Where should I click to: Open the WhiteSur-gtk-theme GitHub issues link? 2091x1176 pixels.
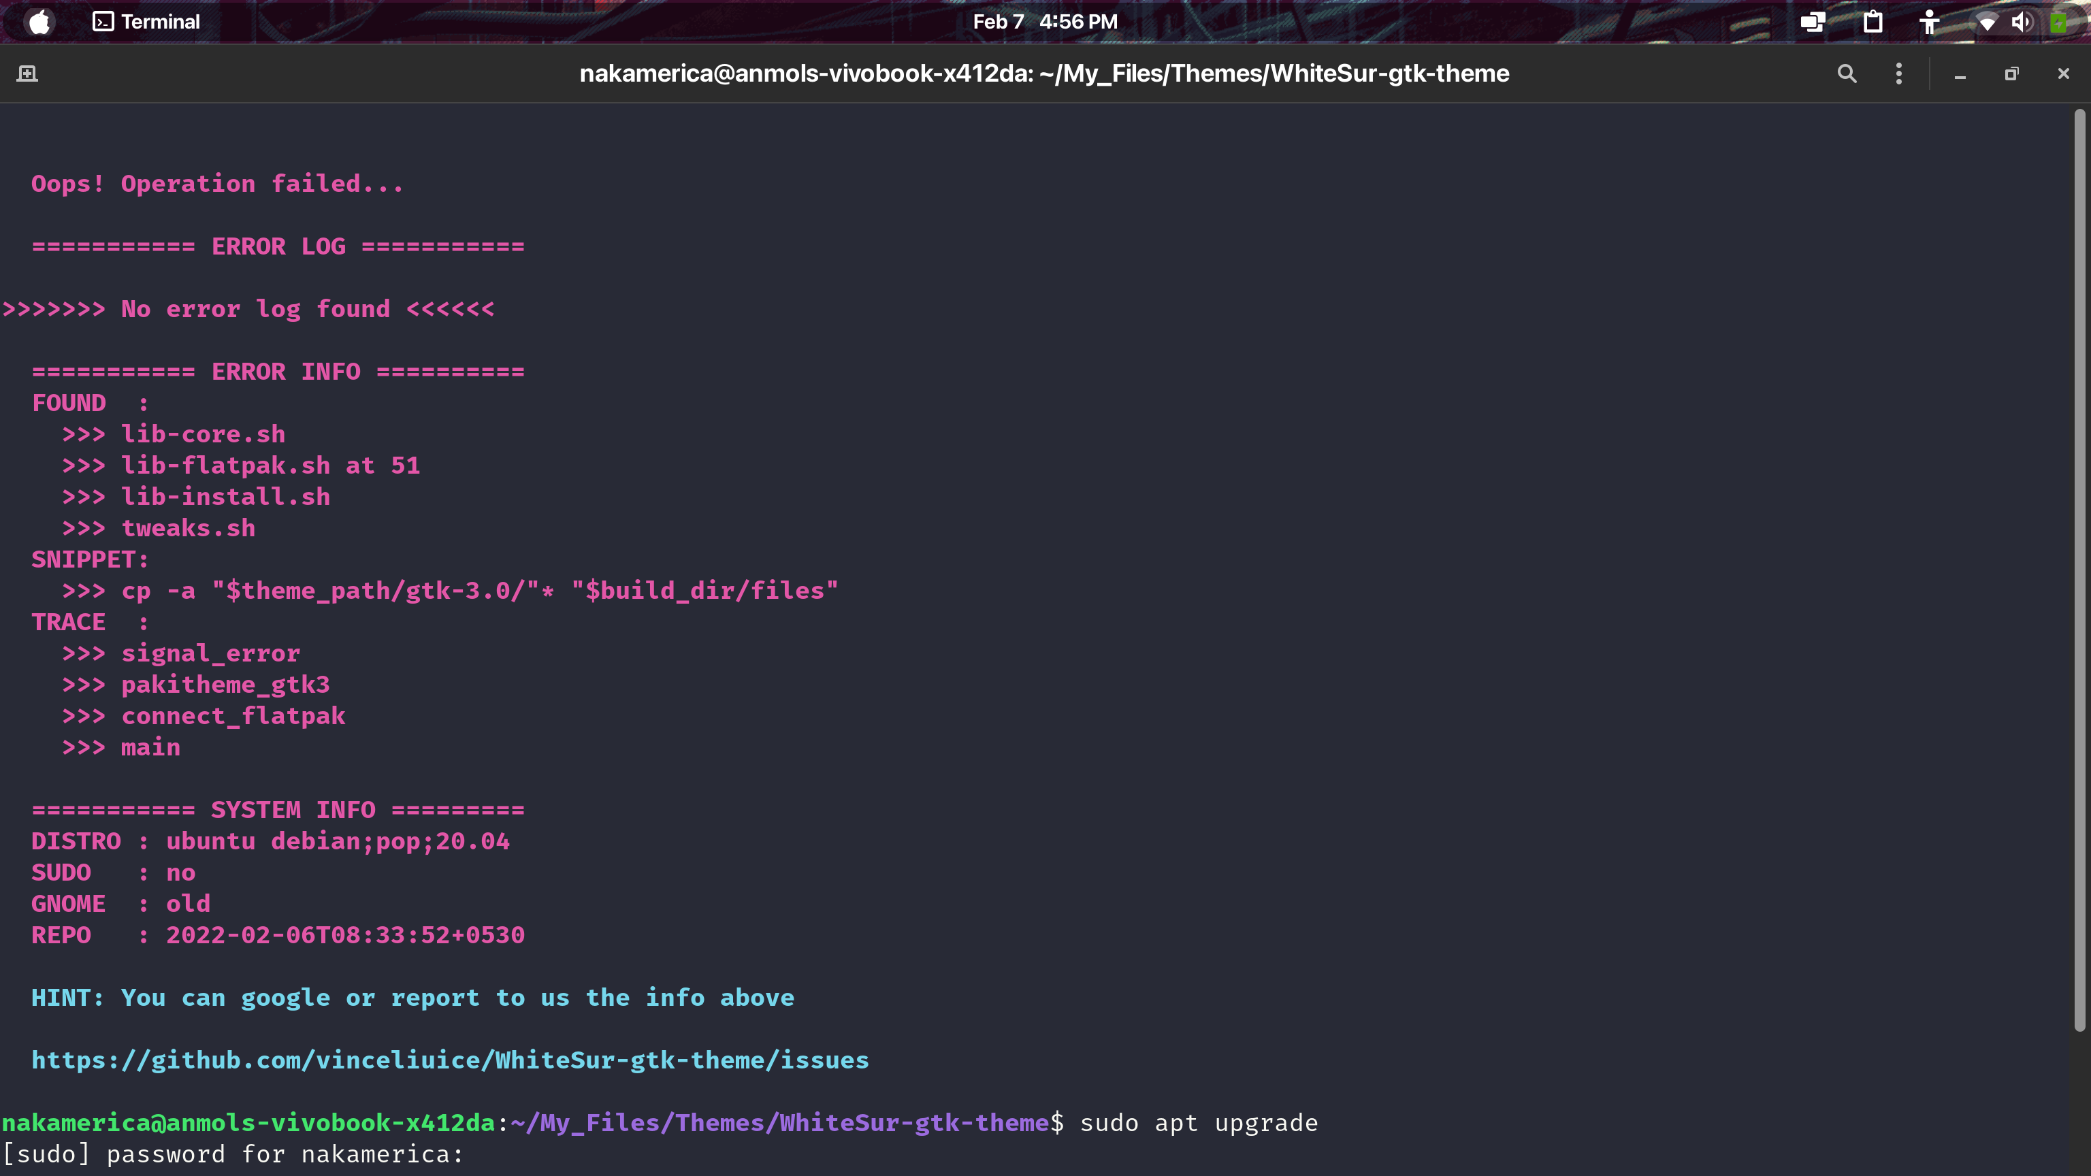[451, 1060]
